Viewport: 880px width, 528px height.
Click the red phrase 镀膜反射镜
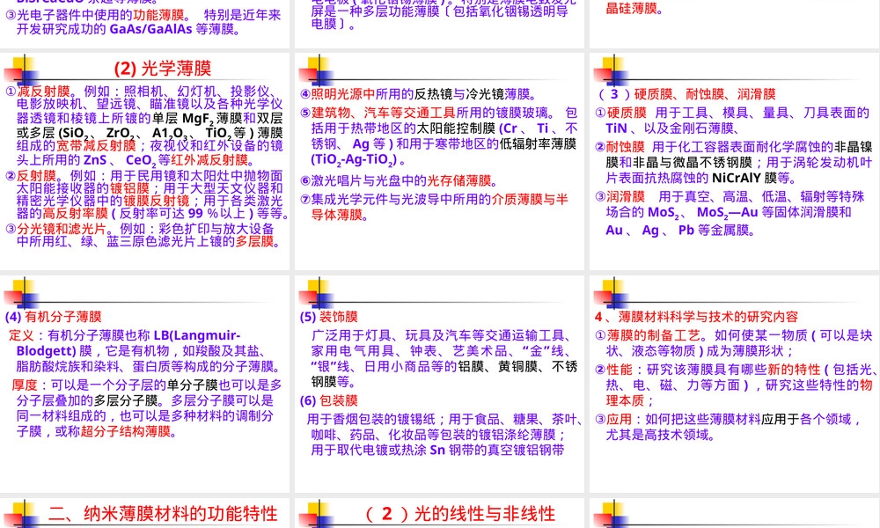coord(157,201)
